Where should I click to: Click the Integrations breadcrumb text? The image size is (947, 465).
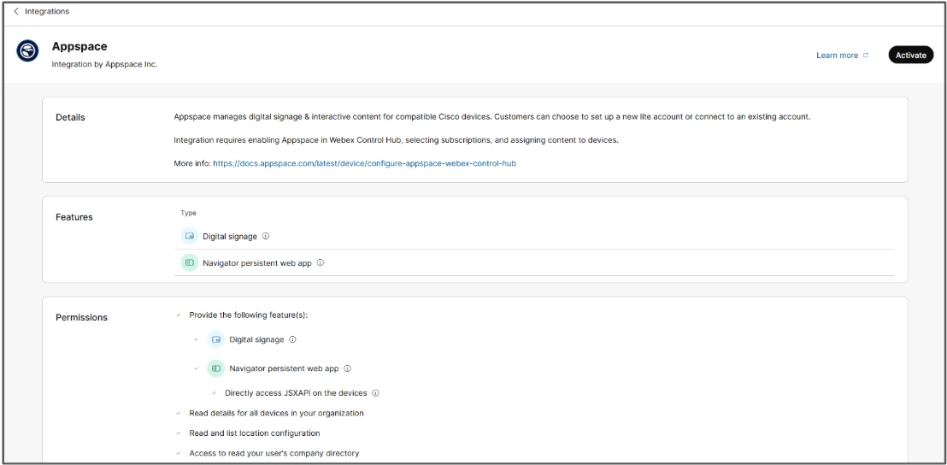[47, 11]
